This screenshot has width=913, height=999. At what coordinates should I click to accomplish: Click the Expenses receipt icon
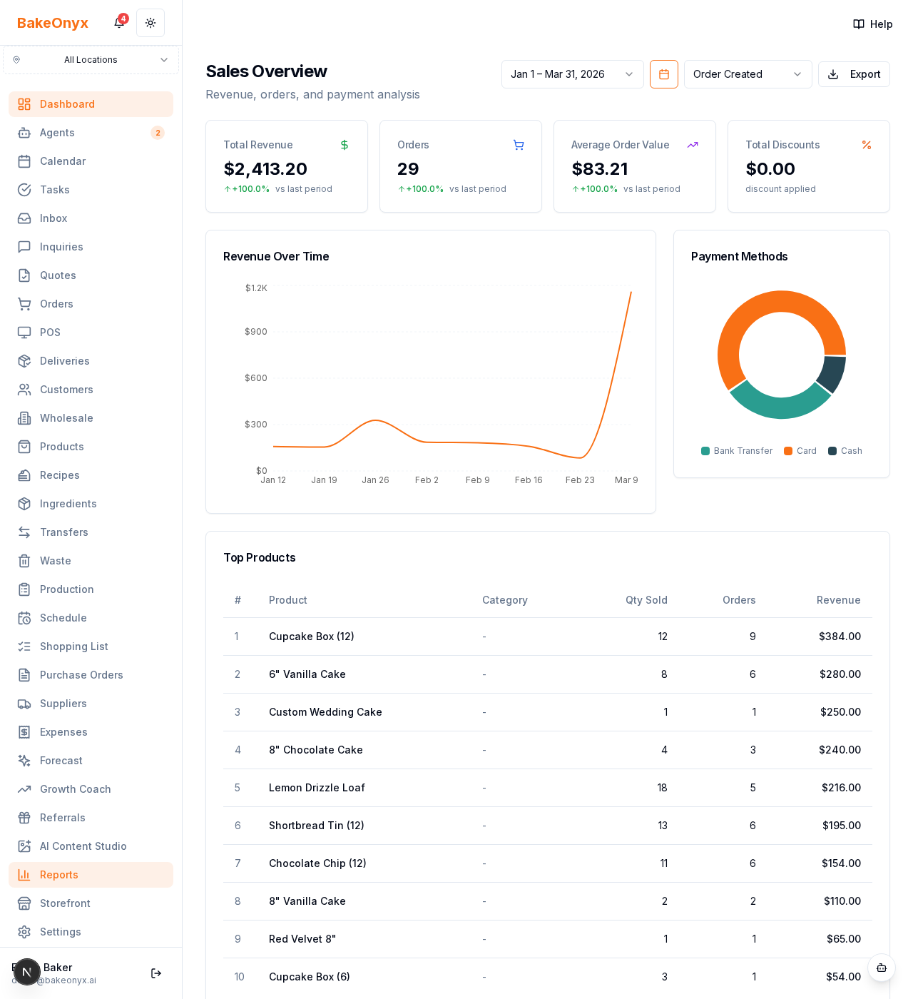click(x=24, y=732)
